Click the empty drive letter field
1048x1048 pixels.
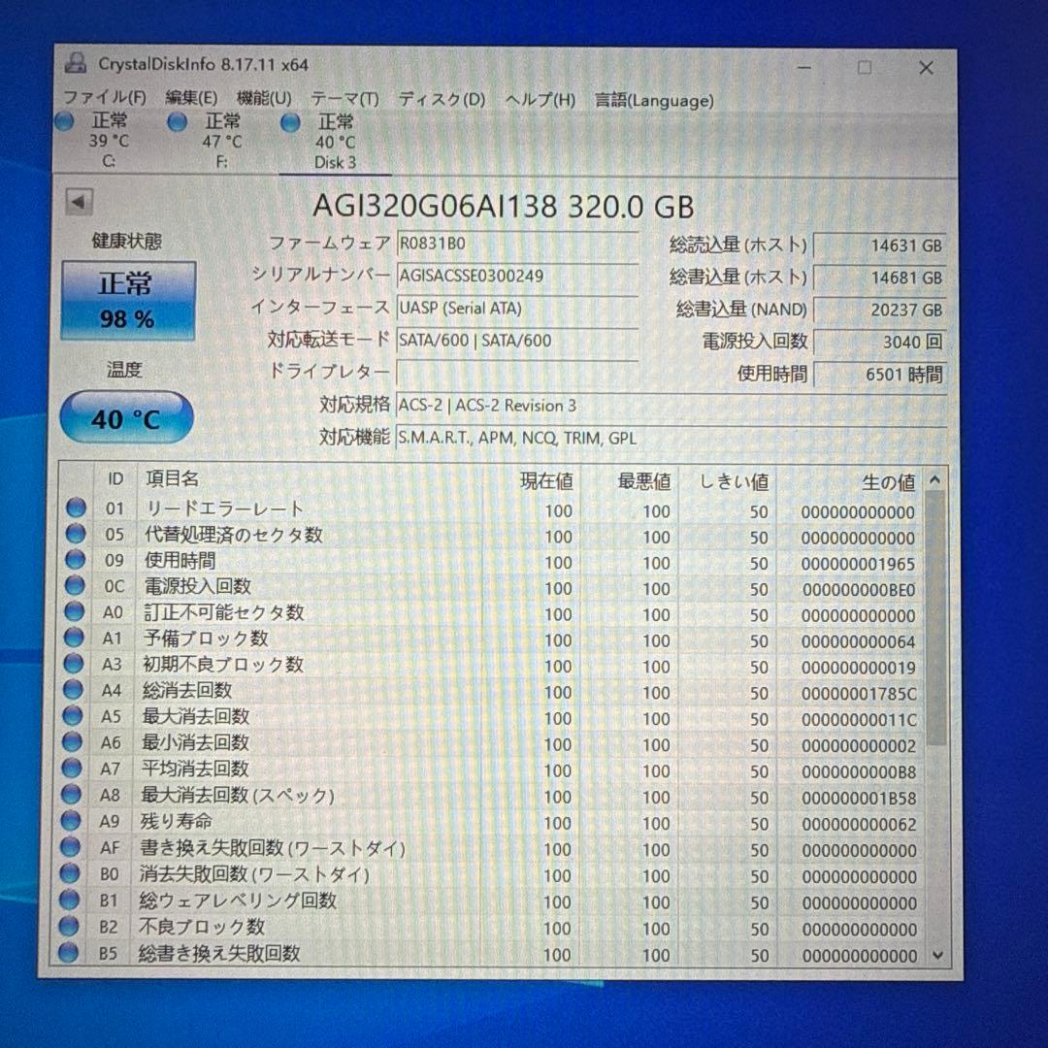click(517, 372)
